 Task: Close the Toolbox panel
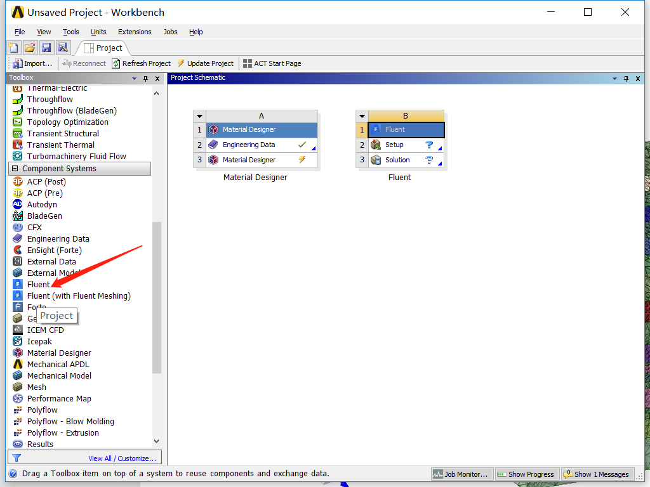(157, 78)
